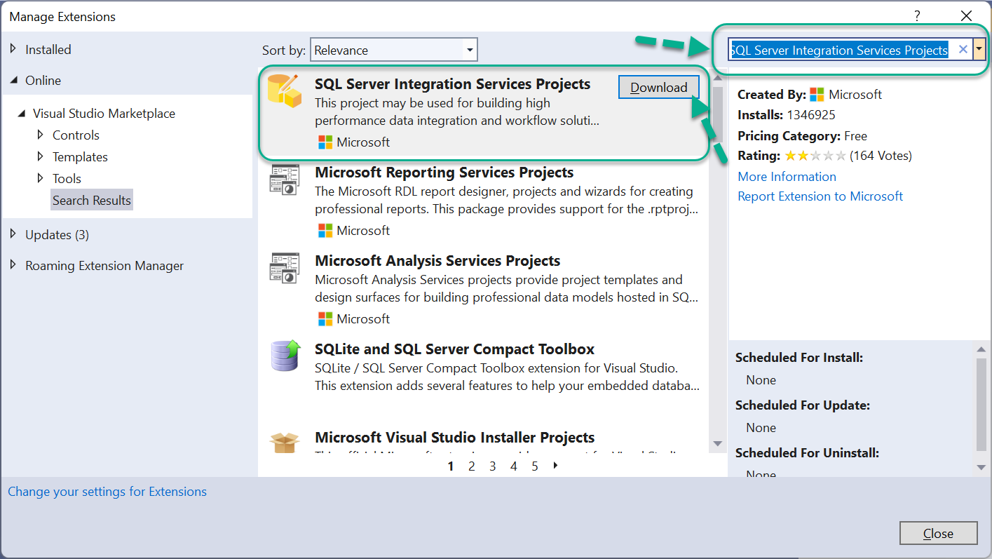Screen dimensions: 992x559
Task: Open the search box history dropdown arrow
Action: [979, 50]
